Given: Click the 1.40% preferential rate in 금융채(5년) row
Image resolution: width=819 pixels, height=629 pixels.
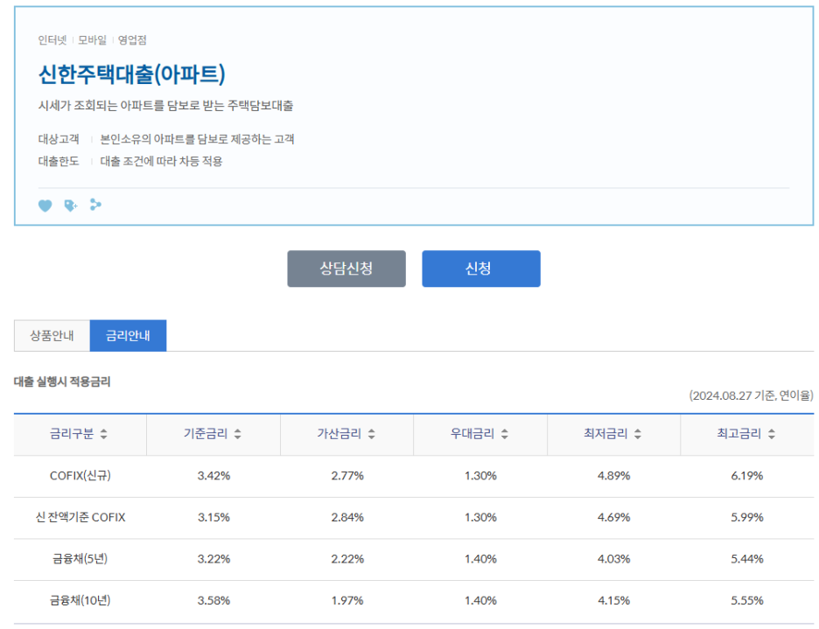Looking at the screenshot, I should click(x=480, y=559).
